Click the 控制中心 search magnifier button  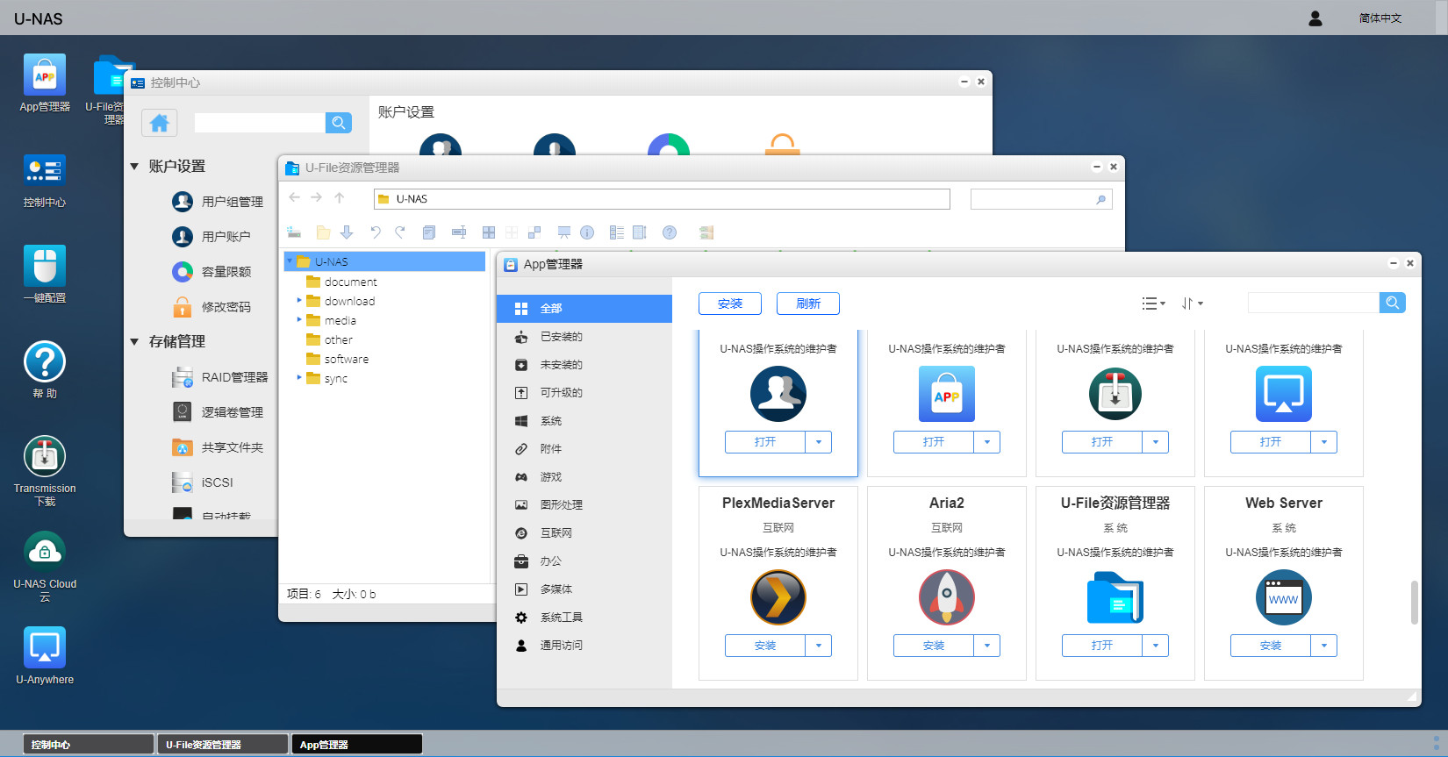[339, 123]
